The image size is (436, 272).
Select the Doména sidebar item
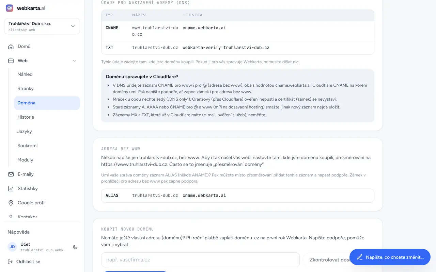click(x=47, y=103)
